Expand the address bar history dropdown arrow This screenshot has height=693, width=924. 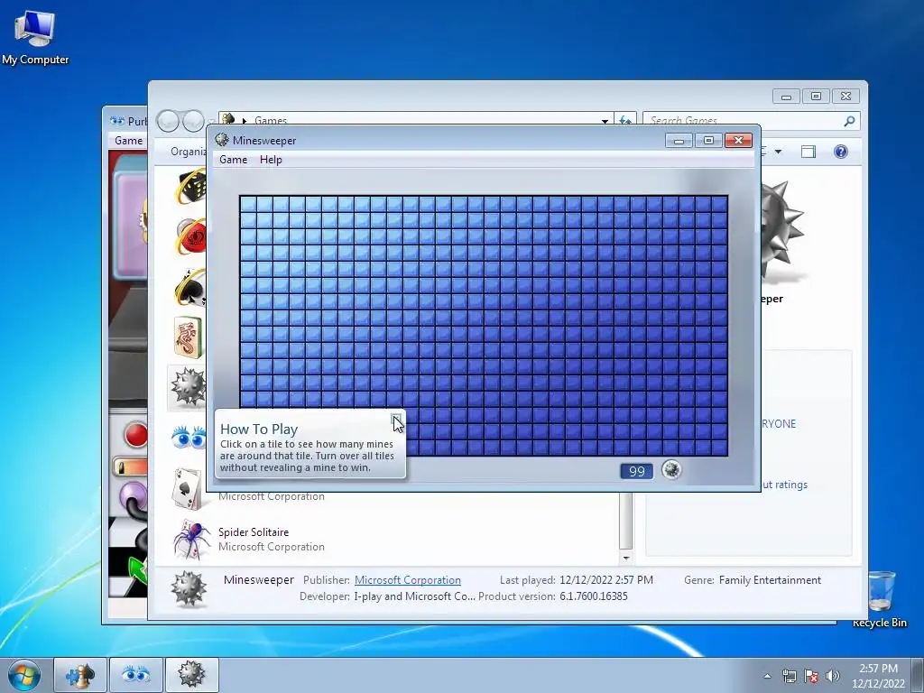point(605,120)
